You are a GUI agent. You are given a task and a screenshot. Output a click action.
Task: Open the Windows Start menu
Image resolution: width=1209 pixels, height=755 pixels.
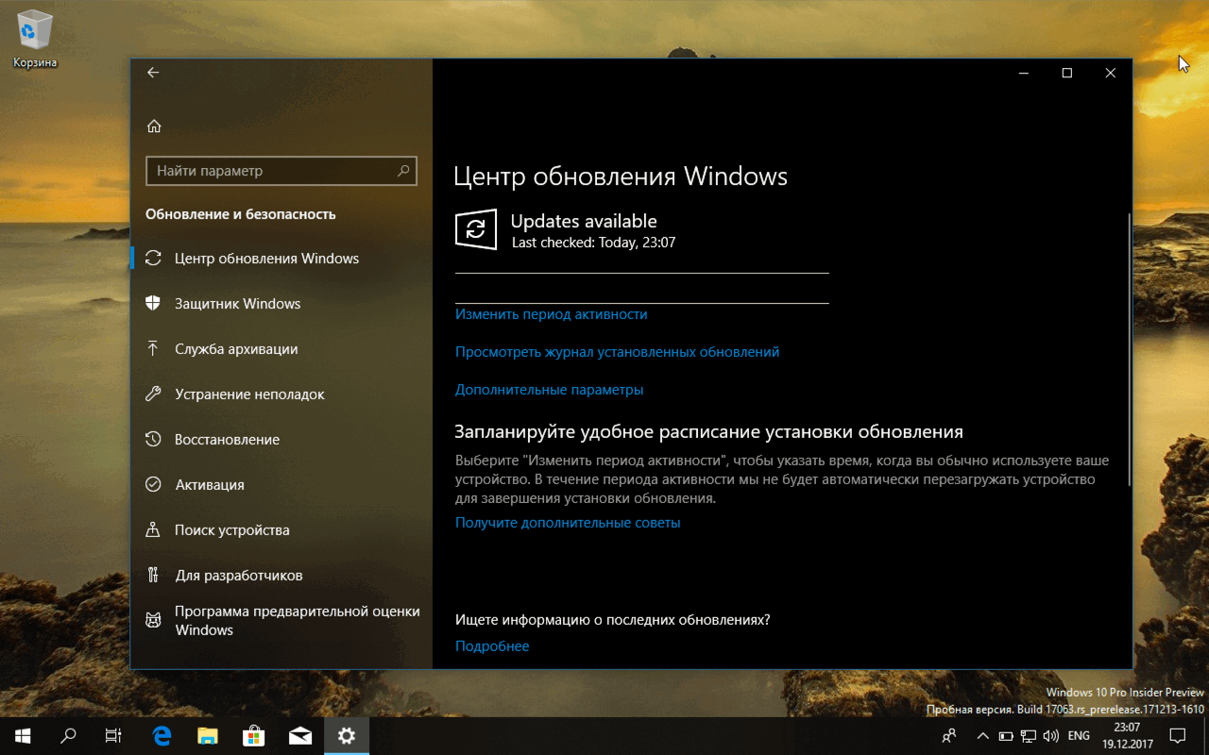[23, 735]
